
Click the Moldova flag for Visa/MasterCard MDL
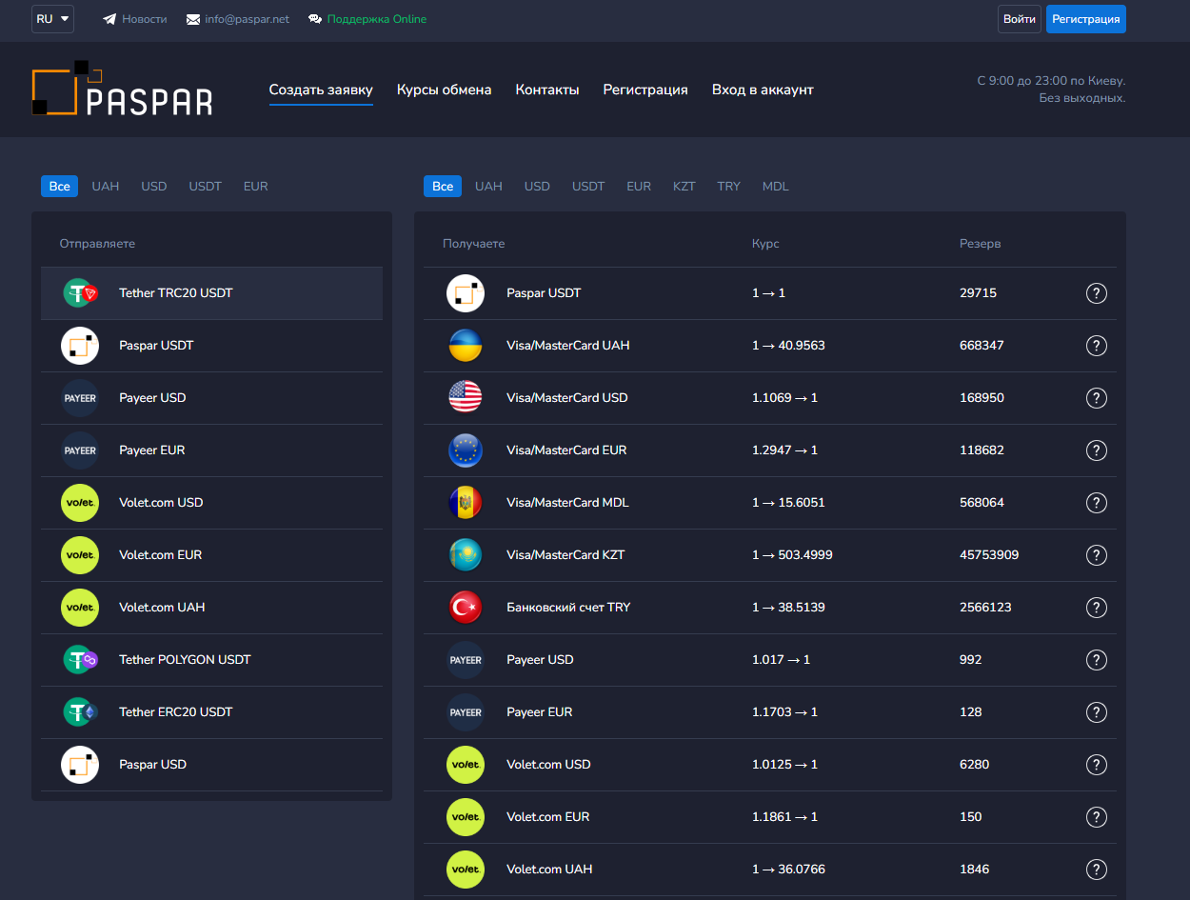[x=466, y=503]
